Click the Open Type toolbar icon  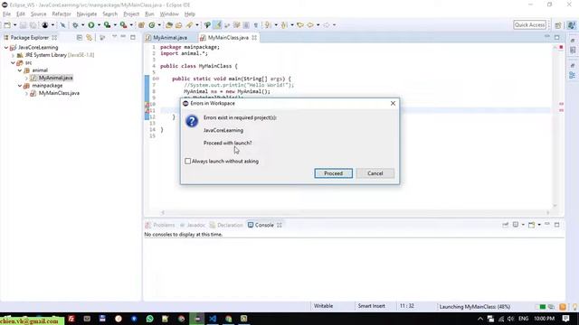(x=169, y=25)
